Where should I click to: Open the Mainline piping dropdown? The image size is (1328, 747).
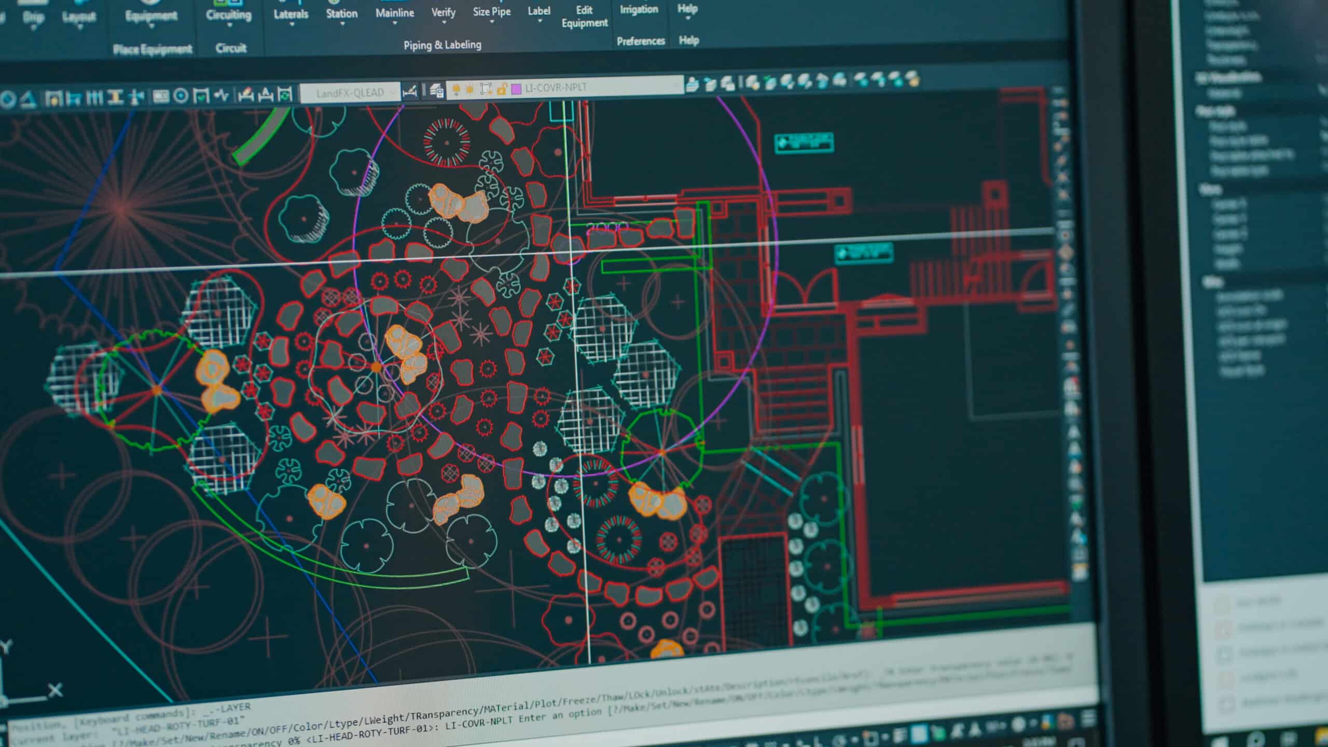point(395,15)
